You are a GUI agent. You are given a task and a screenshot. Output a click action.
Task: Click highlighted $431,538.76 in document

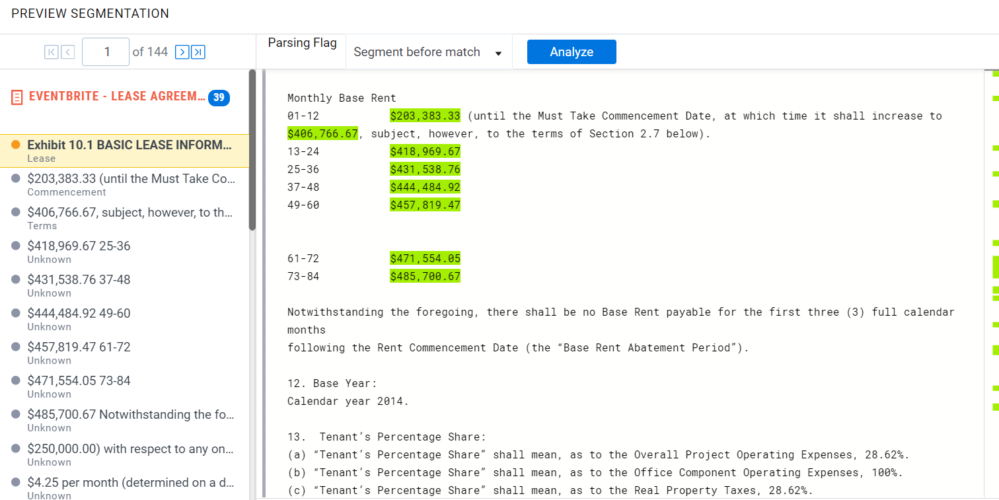(425, 170)
